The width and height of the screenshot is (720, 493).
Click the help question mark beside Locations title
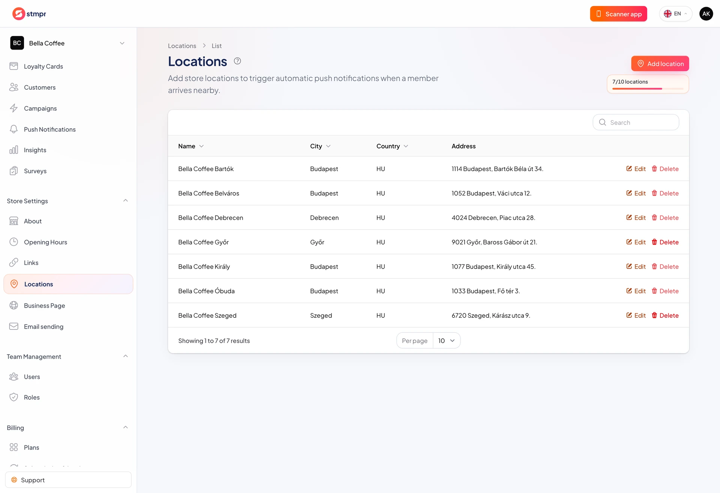237,61
